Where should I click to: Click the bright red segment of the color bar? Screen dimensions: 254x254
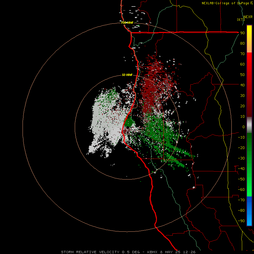click(249, 65)
